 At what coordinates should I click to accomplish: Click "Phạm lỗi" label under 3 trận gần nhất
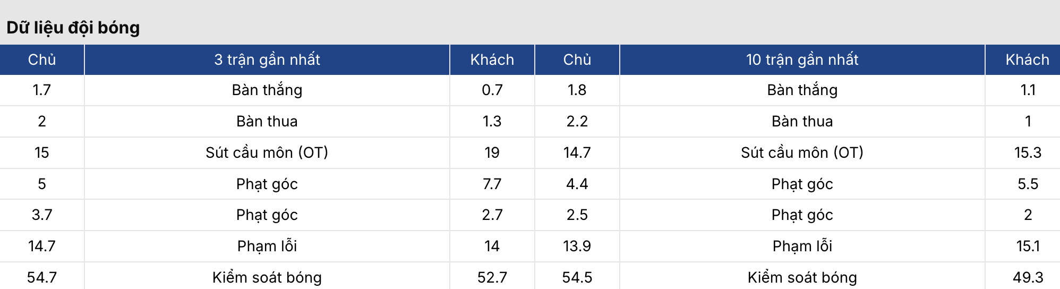pos(267,246)
